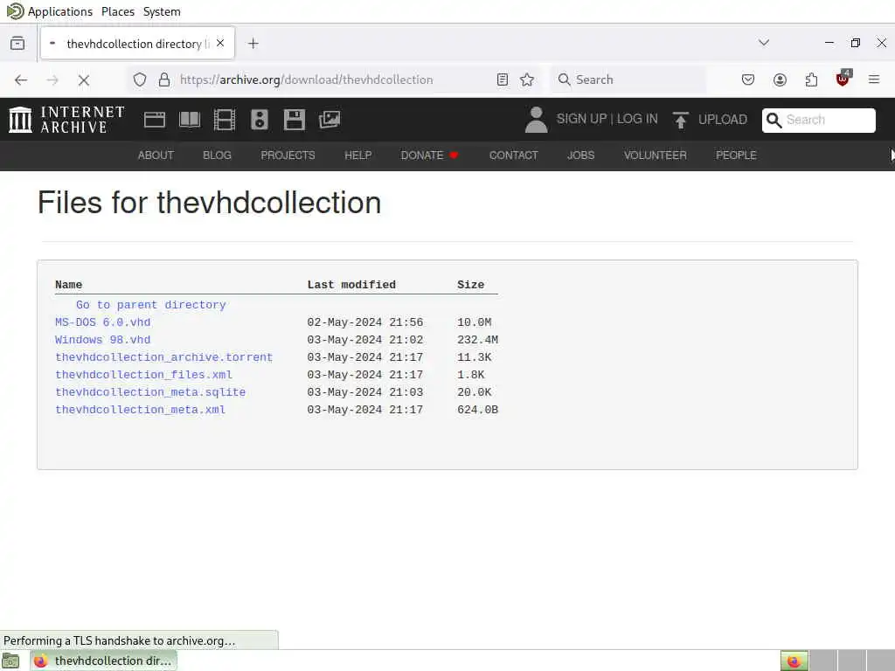Click the Last modified column header

click(x=351, y=285)
